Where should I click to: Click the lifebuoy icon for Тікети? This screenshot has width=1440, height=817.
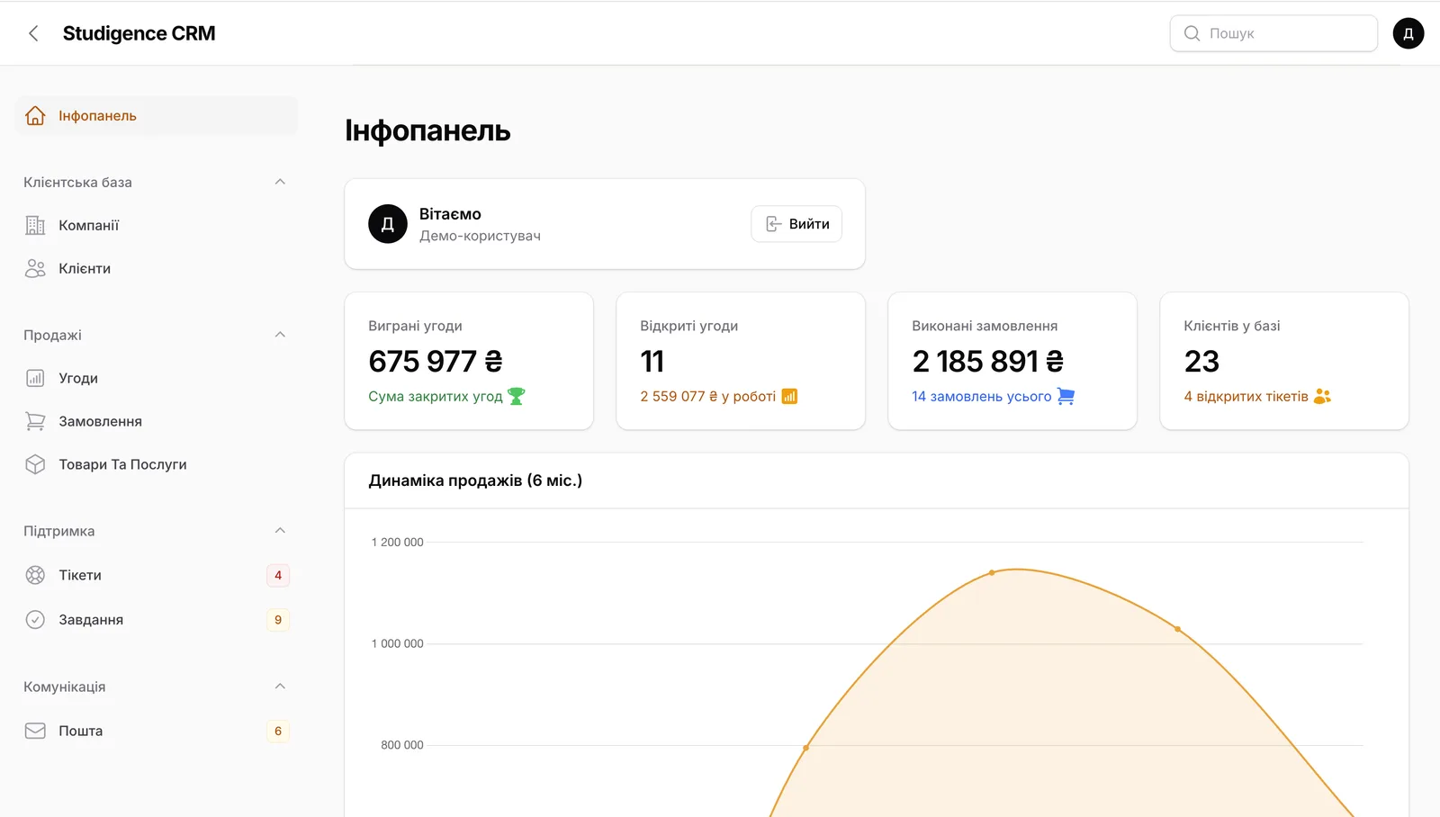[35, 575]
